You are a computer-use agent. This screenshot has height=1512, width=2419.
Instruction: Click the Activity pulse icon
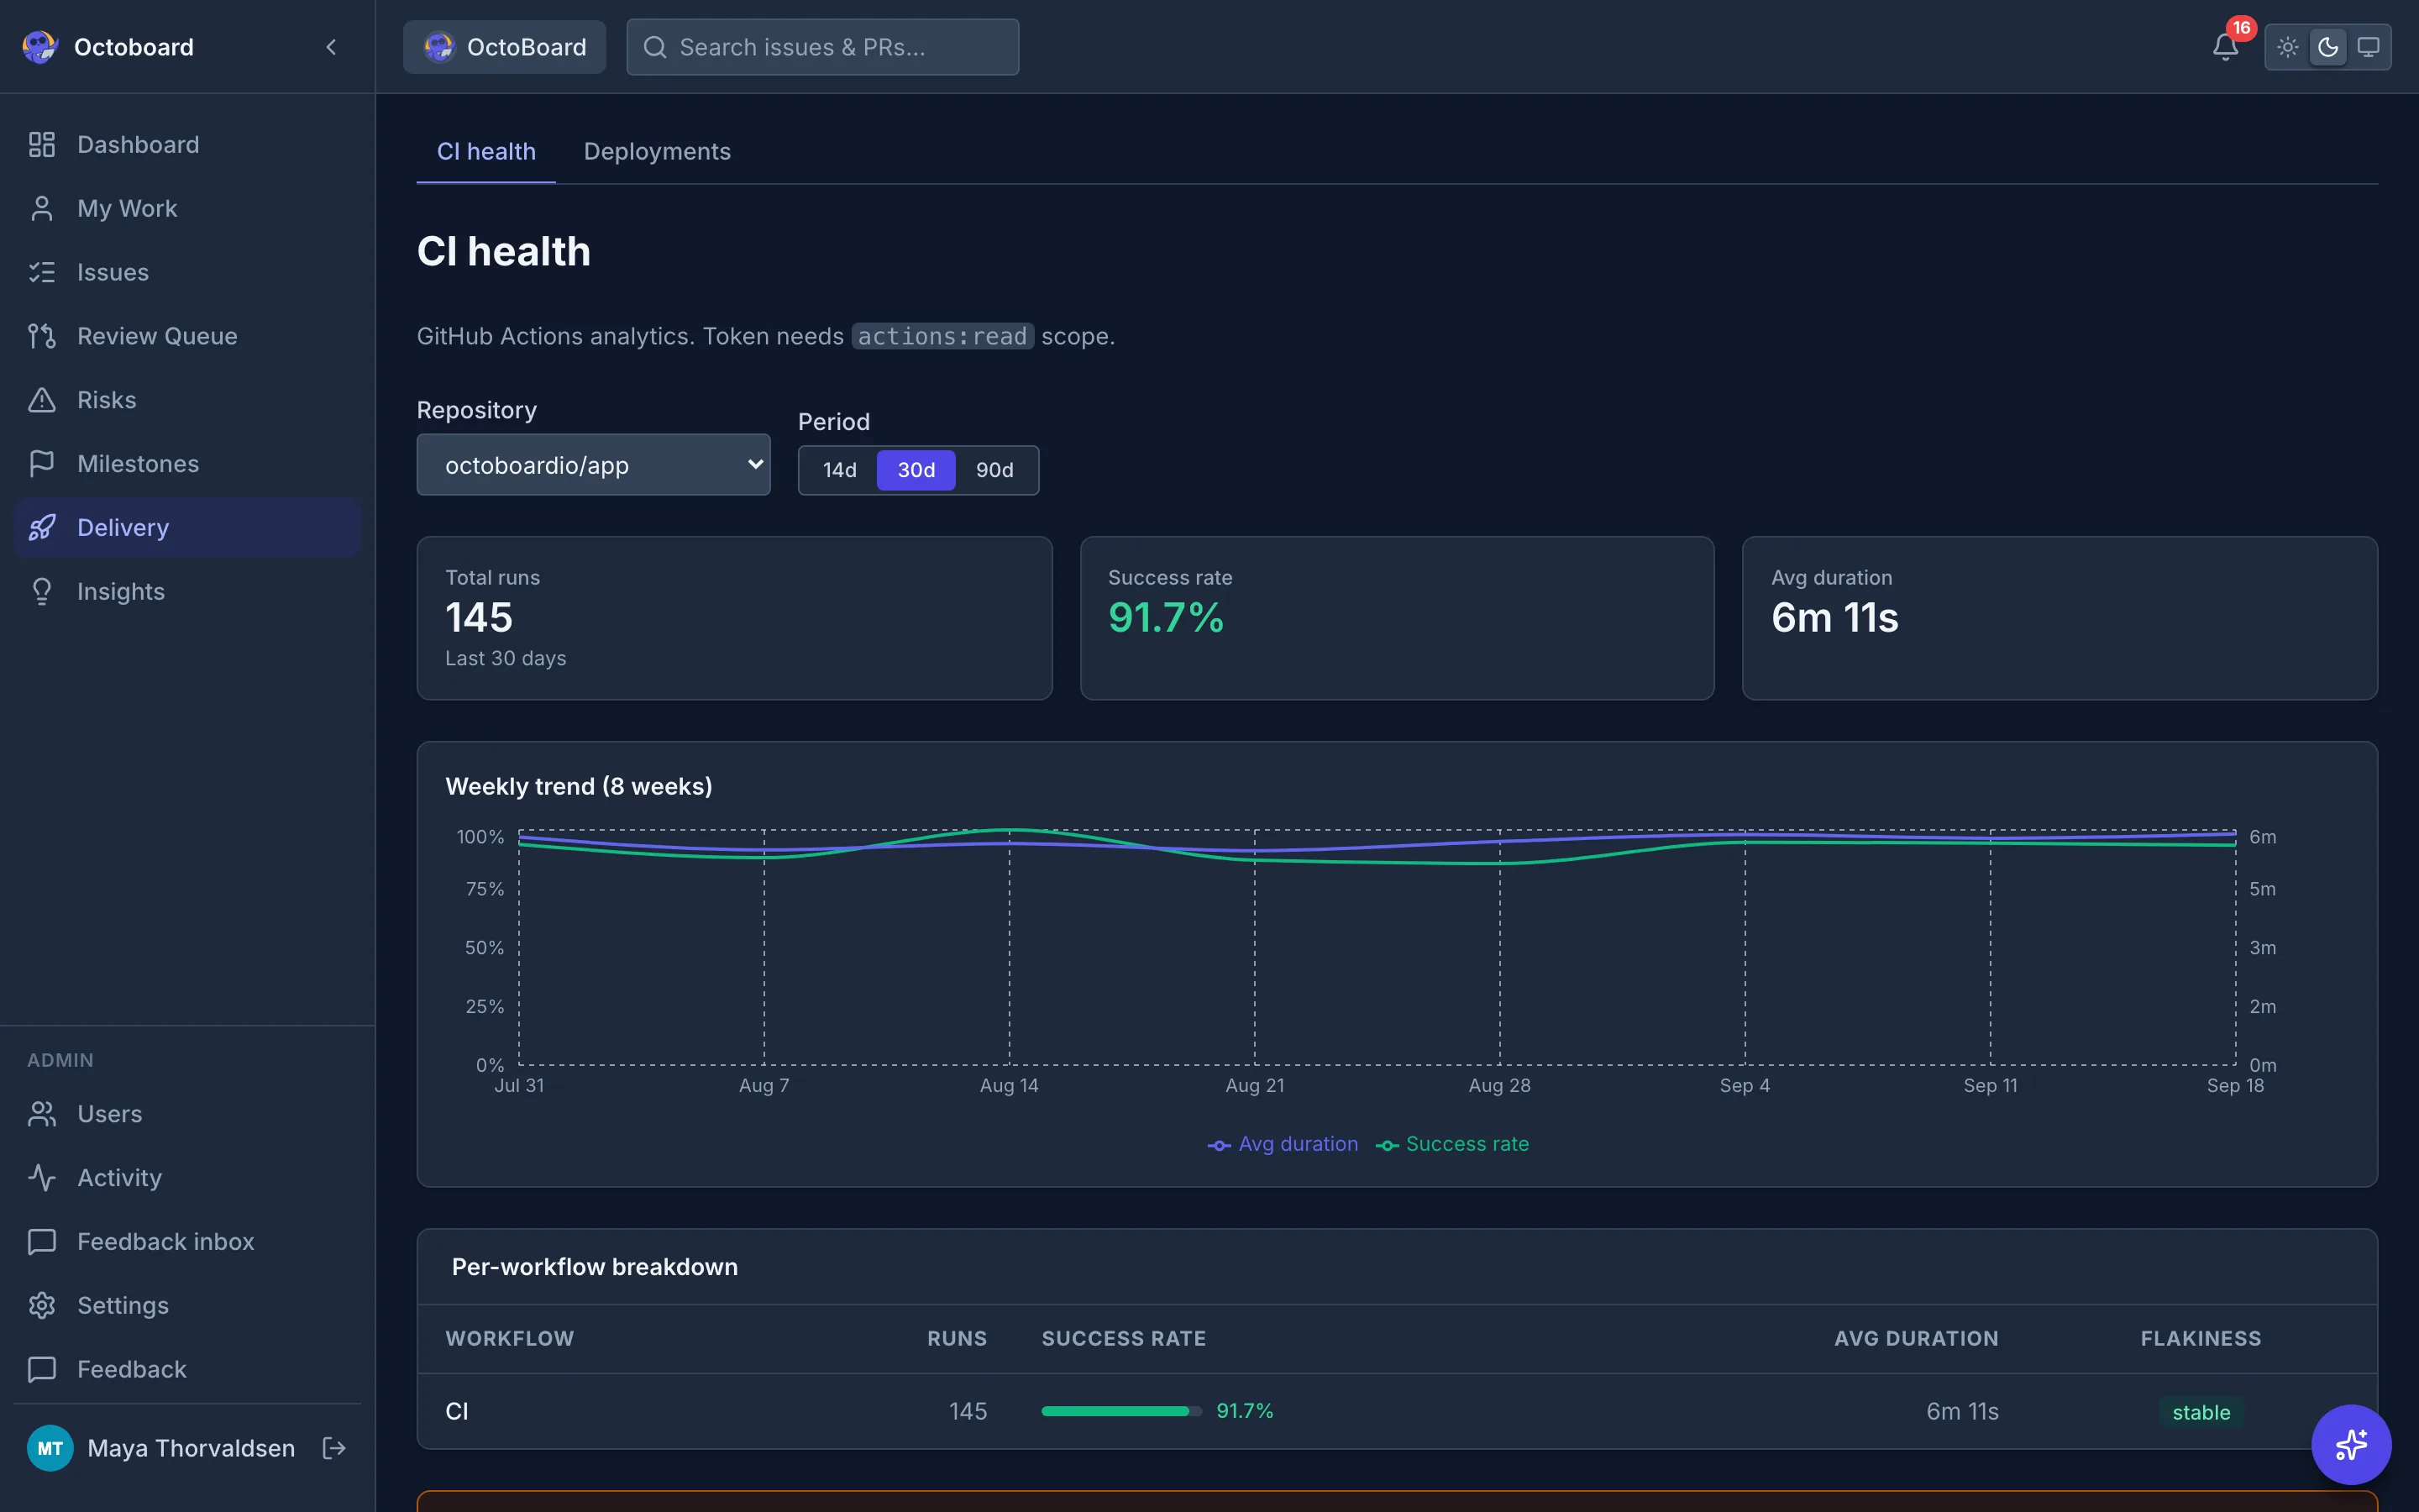(x=42, y=1178)
